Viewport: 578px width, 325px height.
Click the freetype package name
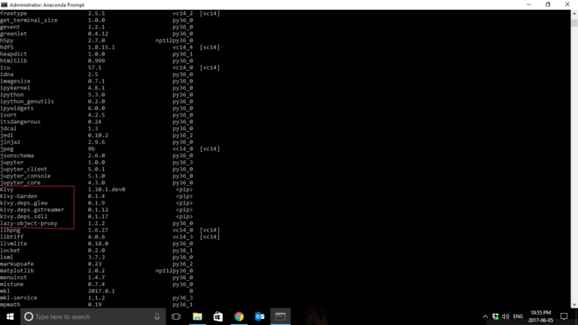click(14, 14)
